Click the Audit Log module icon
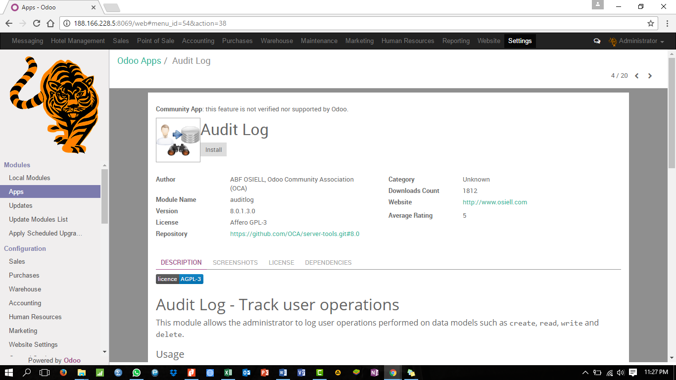This screenshot has width=676, height=380. 178,140
